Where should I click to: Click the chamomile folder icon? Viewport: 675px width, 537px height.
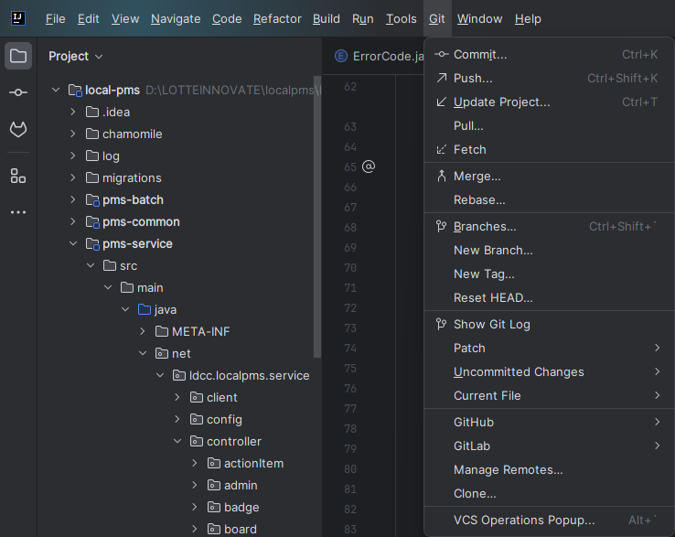tap(92, 134)
